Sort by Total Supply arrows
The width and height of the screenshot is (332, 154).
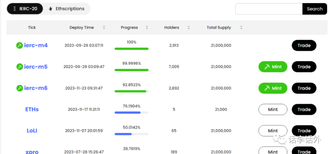(x=241, y=28)
